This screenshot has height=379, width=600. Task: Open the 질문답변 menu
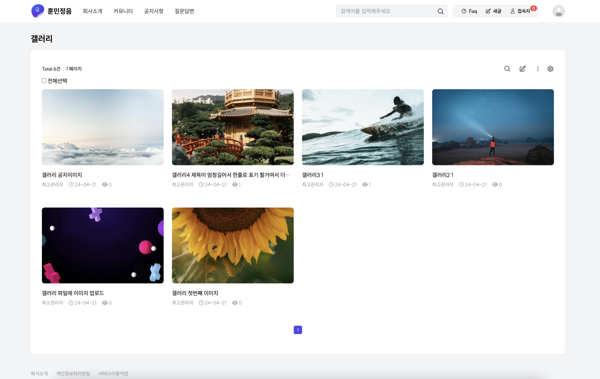coord(184,11)
